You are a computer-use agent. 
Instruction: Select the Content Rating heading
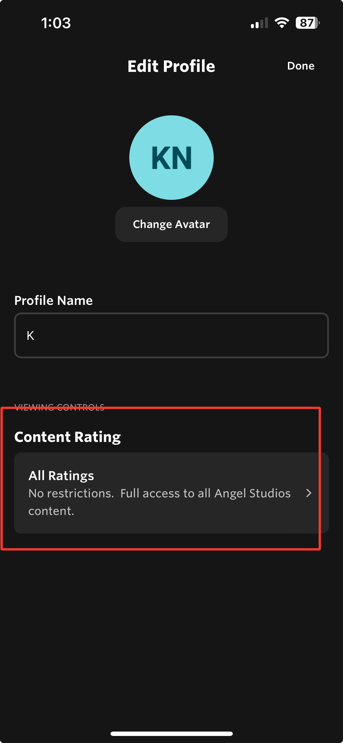[67, 437]
